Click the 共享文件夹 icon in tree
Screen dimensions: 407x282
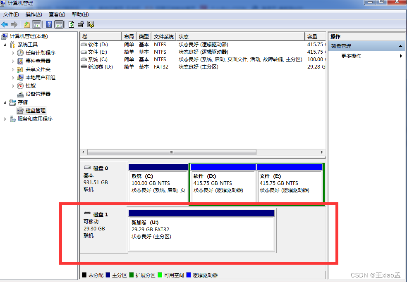point(20,69)
